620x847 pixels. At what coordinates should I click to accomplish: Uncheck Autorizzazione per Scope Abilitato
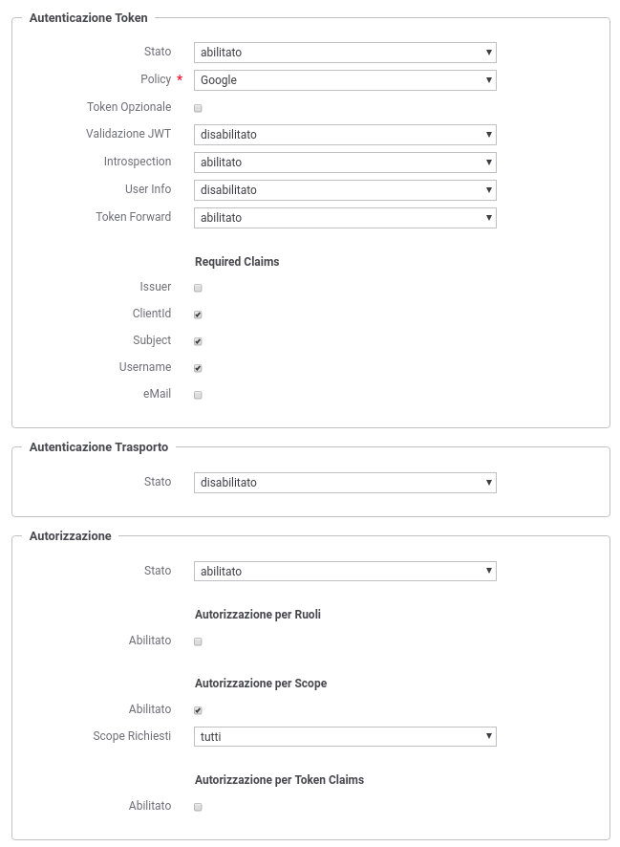pos(198,710)
